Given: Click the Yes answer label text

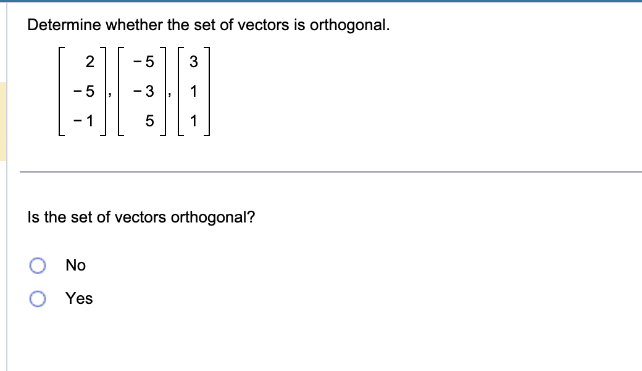Looking at the screenshot, I should [x=78, y=298].
